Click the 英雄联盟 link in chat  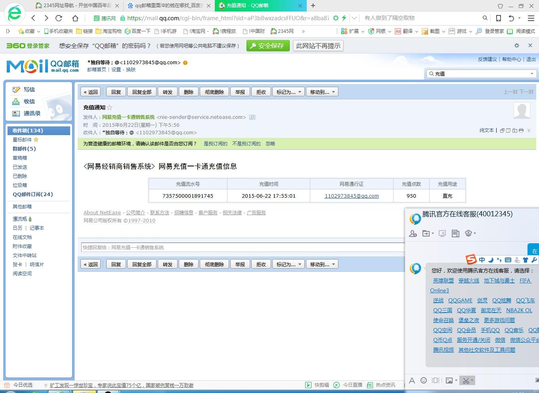tap(443, 280)
